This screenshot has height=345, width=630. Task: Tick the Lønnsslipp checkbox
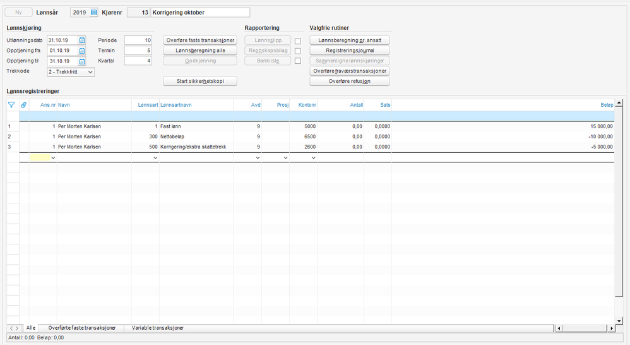coord(298,40)
